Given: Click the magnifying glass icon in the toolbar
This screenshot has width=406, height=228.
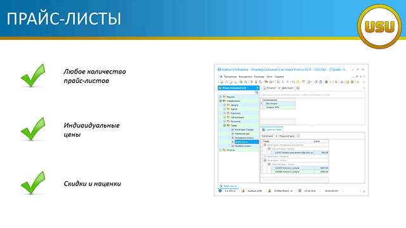Looking at the screenshot, I should (x=246, y=82).
